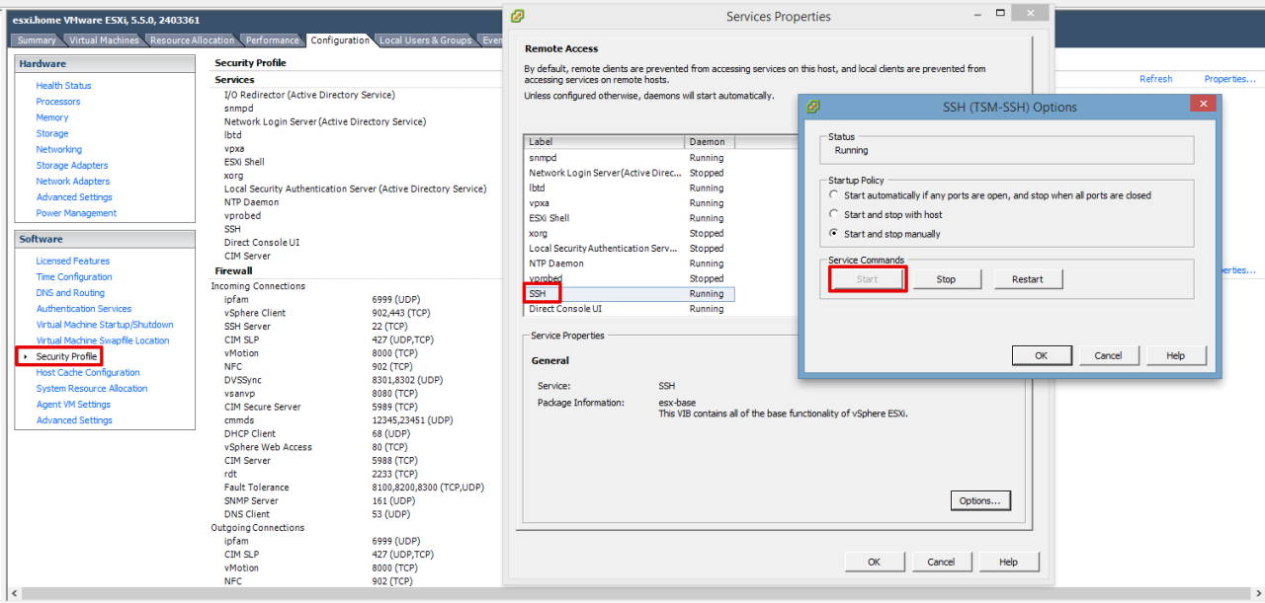Screen dimensions: 1265x603
Task: Open Virtual Machine Startup/Shutdown link
Action: [x=105, y=324]
